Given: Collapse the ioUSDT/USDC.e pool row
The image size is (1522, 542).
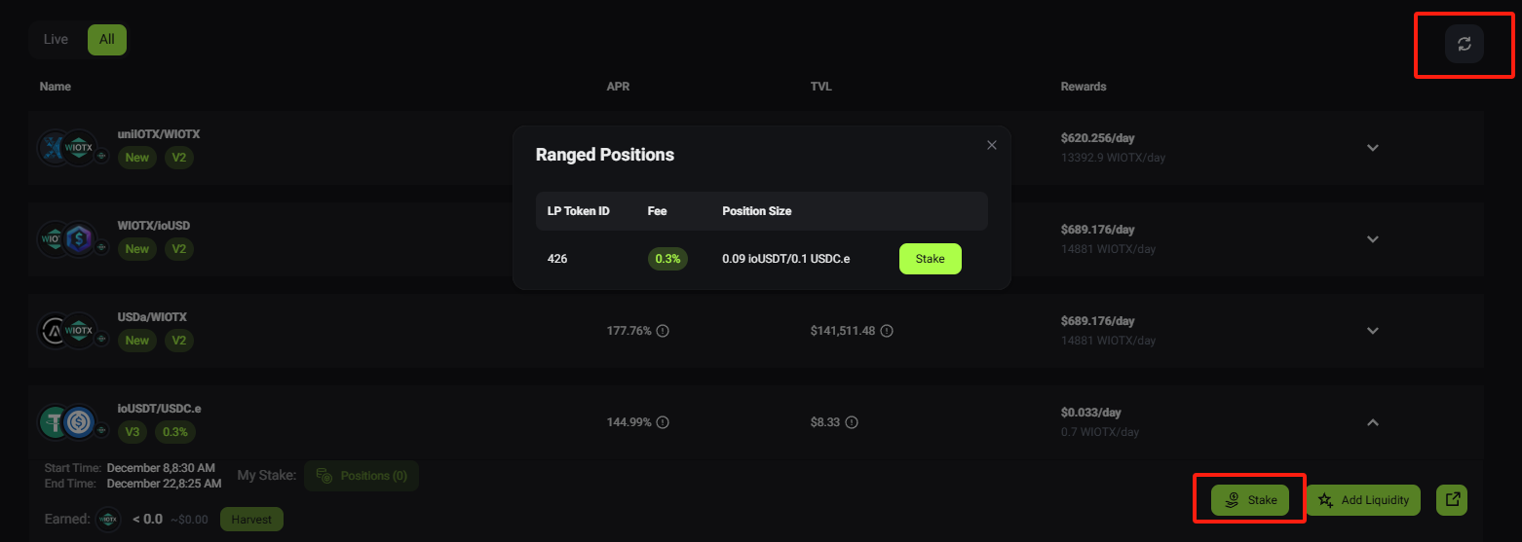Looking at the screenshot, I should point(1372,422).
